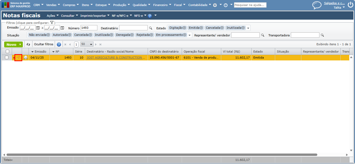The image size is (355, 164).
Task: Open the calendar picker for the end Emissão date
Action: tap(62, 28)
